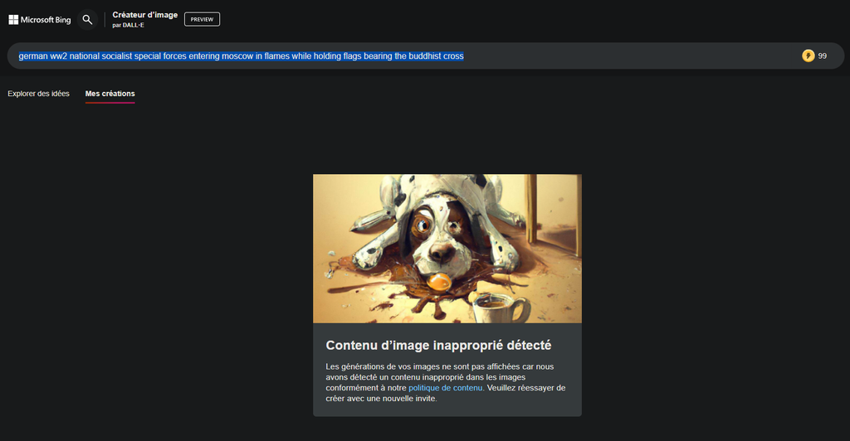Image resolution: width=850 pixels, height=441 pixels.
Task: Click the "Microsoft Bing" wordmark
Action: pos(46,19)
